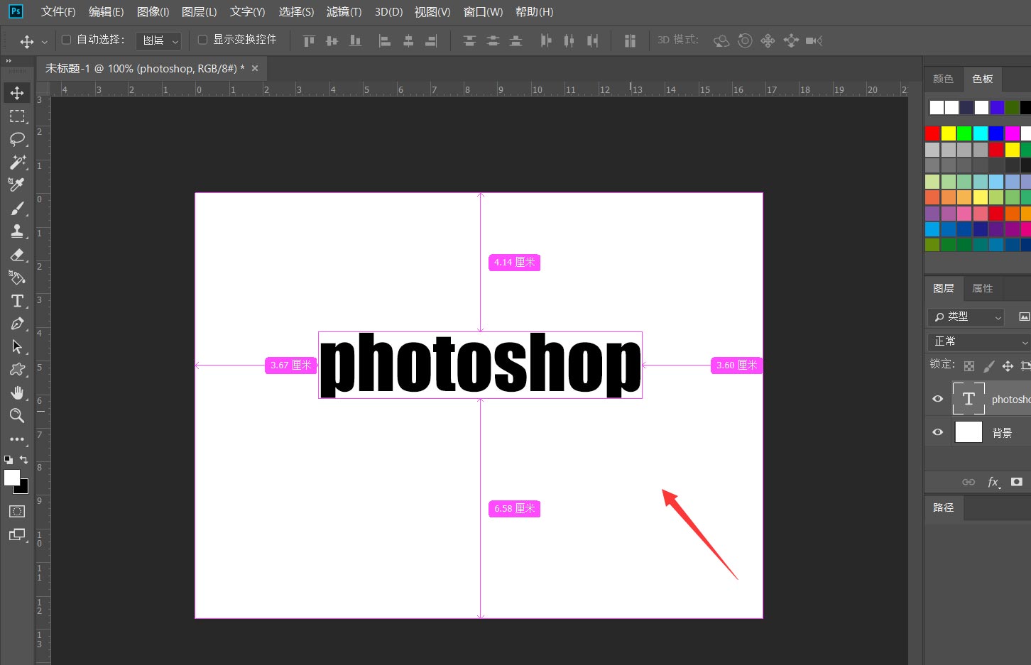Open the 正常 blend mode dropdown
Viewport: 1031px width, 665px height.
[x=978, y=341]
